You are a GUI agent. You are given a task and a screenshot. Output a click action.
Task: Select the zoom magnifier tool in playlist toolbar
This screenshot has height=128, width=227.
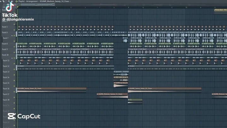9,2
